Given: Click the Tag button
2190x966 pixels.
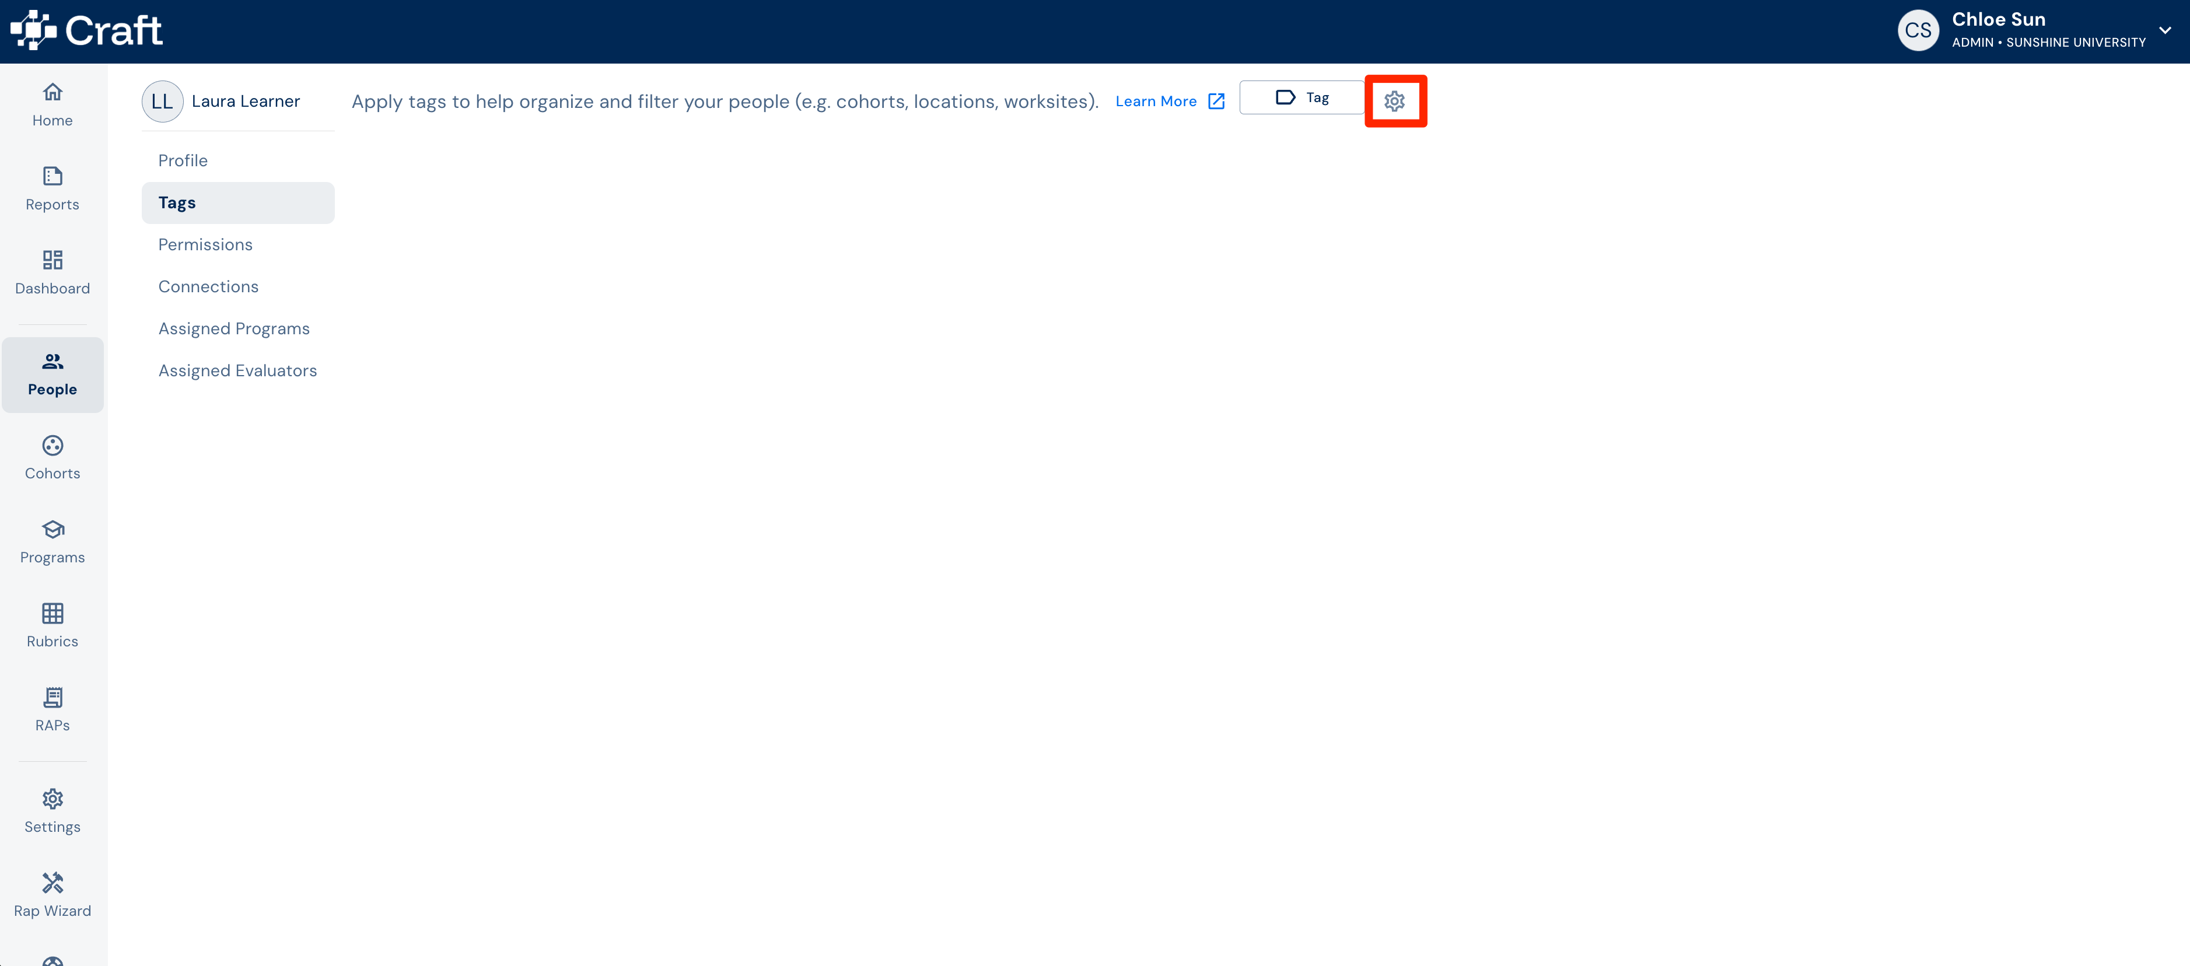Looking at the screenshot, I should coord(1302,98).
